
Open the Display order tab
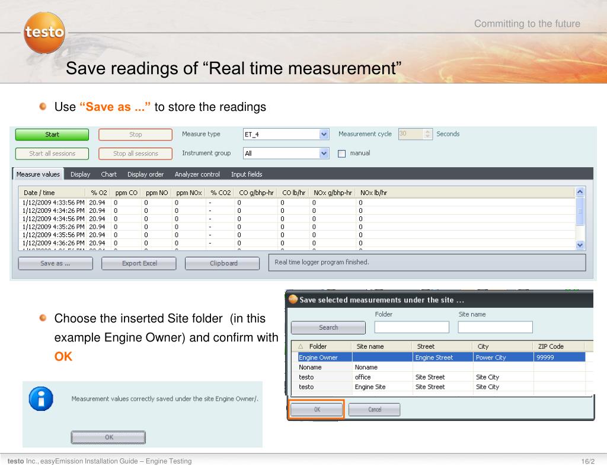[x=146, y=174]
